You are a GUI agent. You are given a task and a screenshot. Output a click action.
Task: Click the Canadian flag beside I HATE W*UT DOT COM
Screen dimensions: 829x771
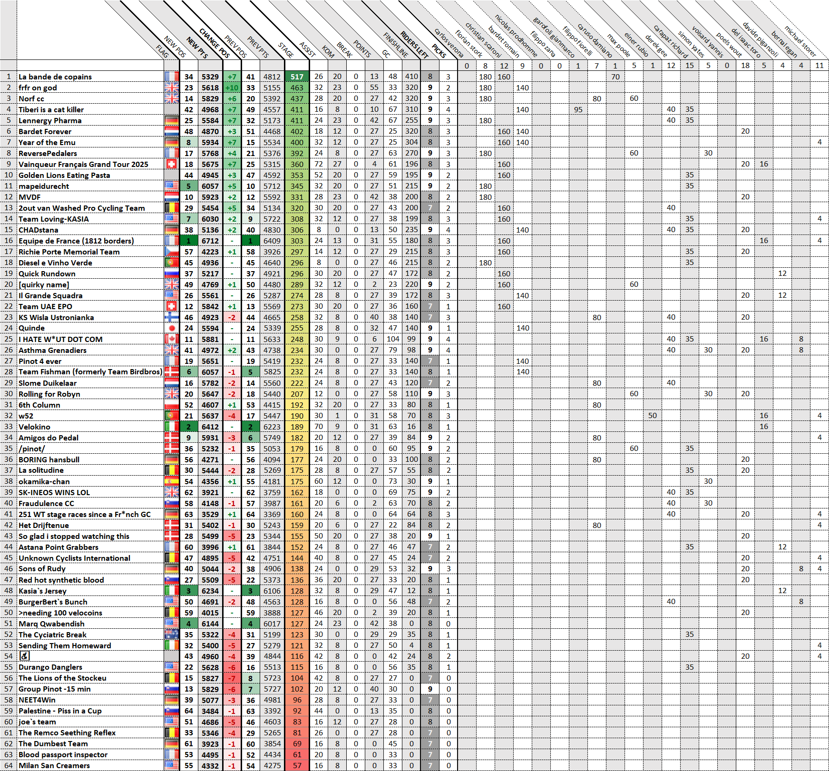(x=171, y=339)
